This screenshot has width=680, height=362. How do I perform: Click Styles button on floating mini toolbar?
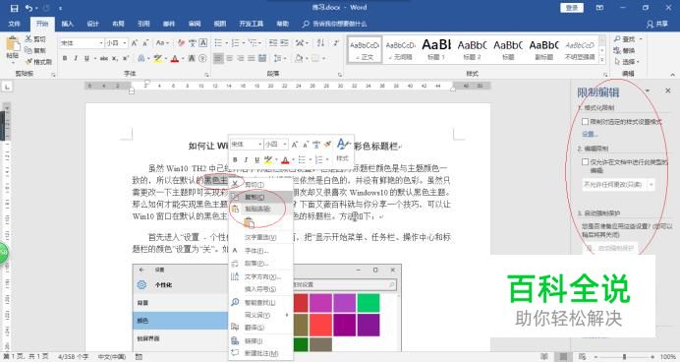tap(343, 150)
